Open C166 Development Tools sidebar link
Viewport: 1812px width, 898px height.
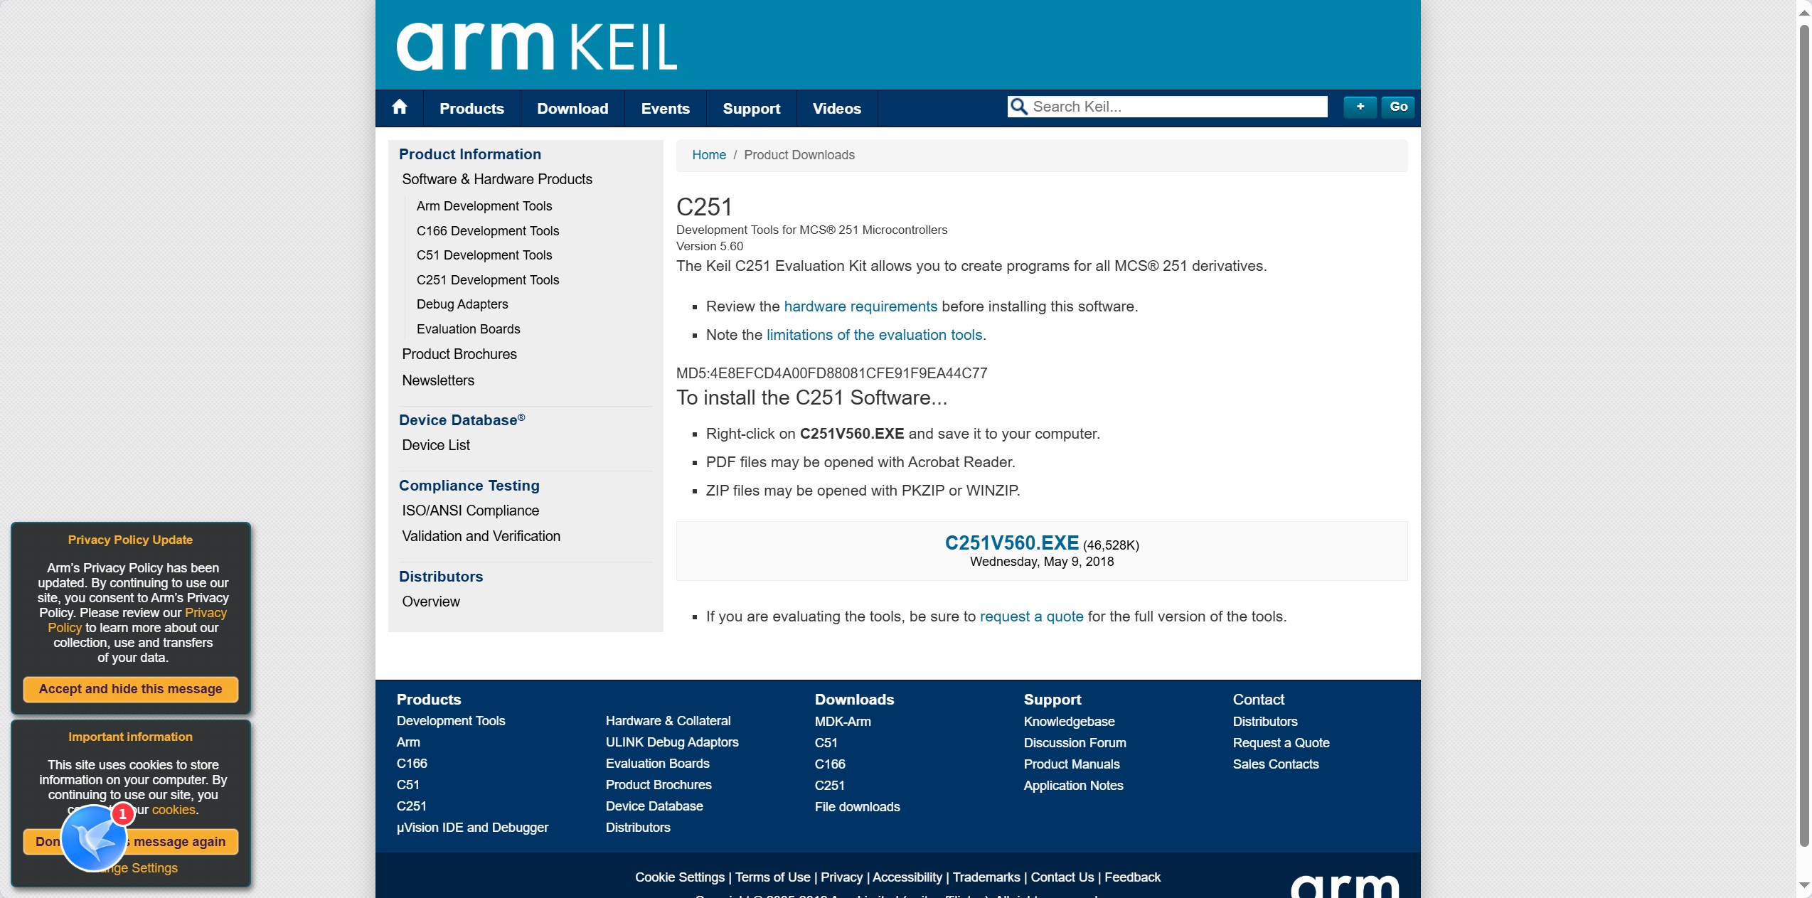488,231
